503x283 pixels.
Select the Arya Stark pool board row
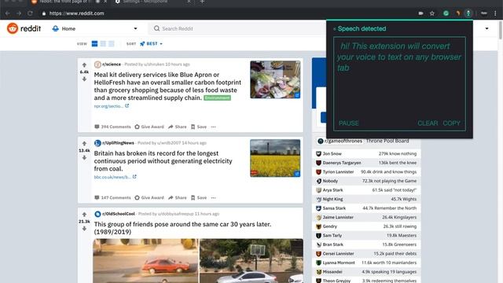(366, 190)
